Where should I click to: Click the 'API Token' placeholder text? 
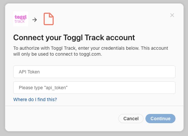tap(29, 72)
